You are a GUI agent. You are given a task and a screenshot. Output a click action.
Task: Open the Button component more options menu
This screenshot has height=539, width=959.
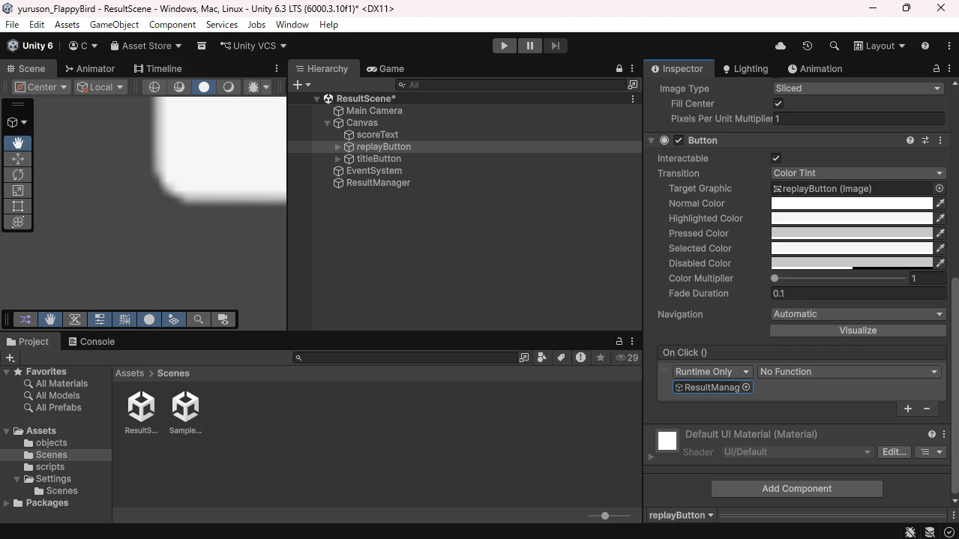[940, 140]
